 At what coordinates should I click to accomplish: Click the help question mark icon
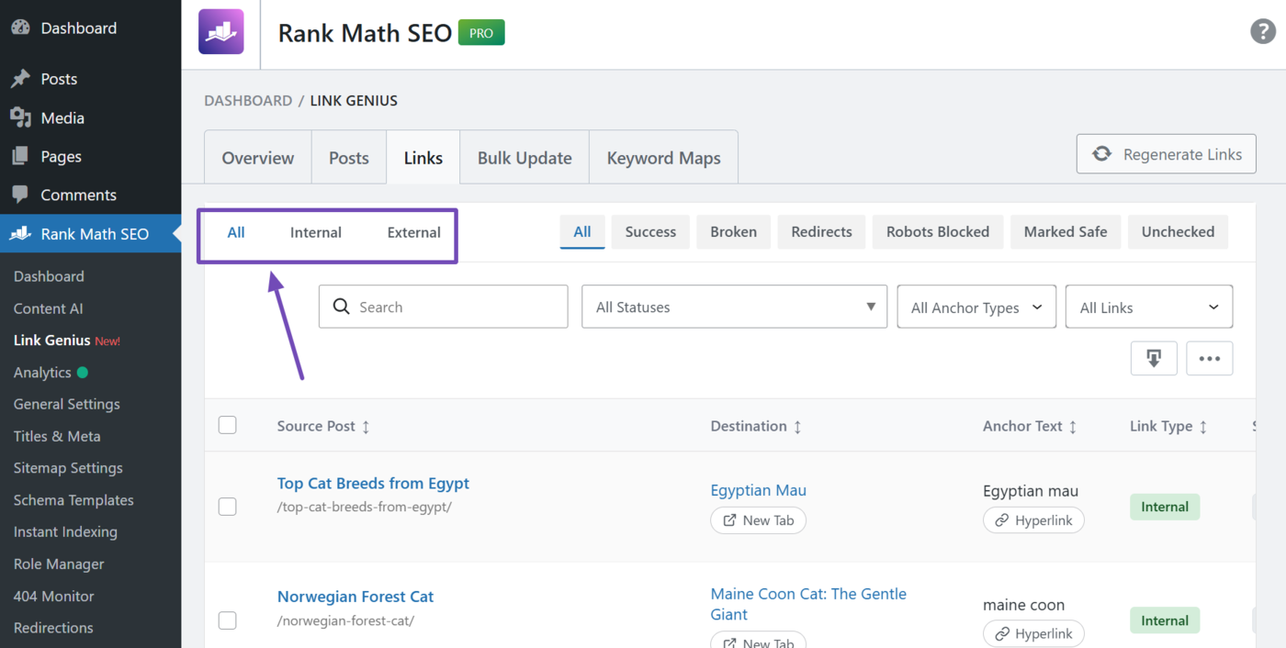point(1262,30)
